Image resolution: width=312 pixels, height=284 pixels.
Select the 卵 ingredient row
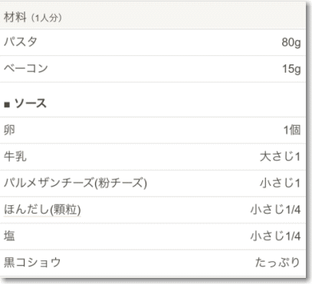pos(153,130)
